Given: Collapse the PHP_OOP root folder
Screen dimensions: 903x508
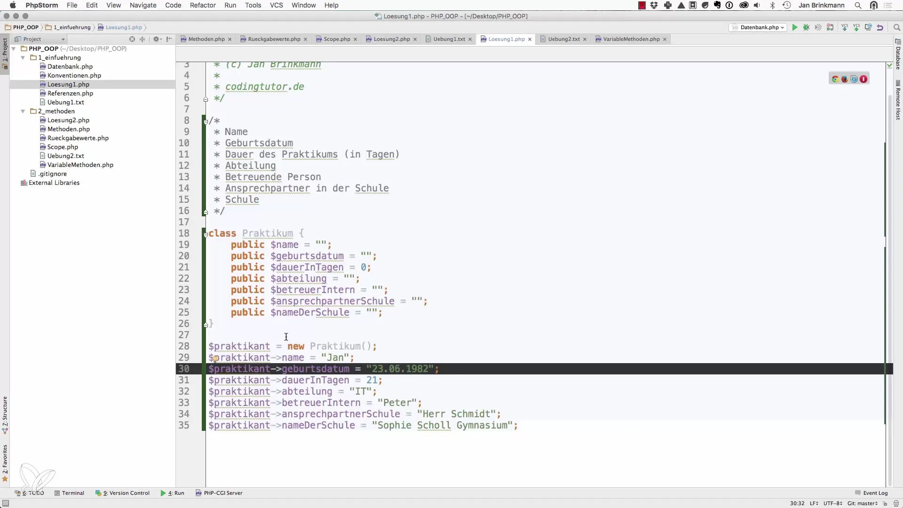Looking at the screenshot, I should (14, 49).
